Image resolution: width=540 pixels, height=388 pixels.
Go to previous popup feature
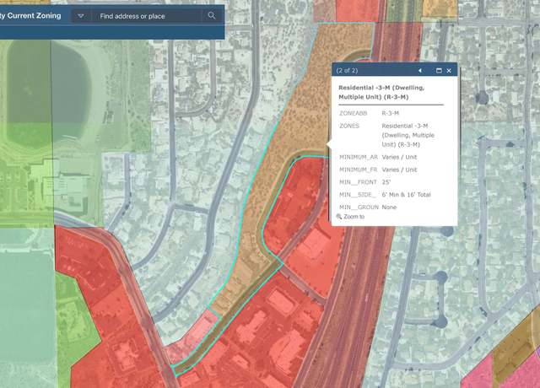tap(420, 71)
